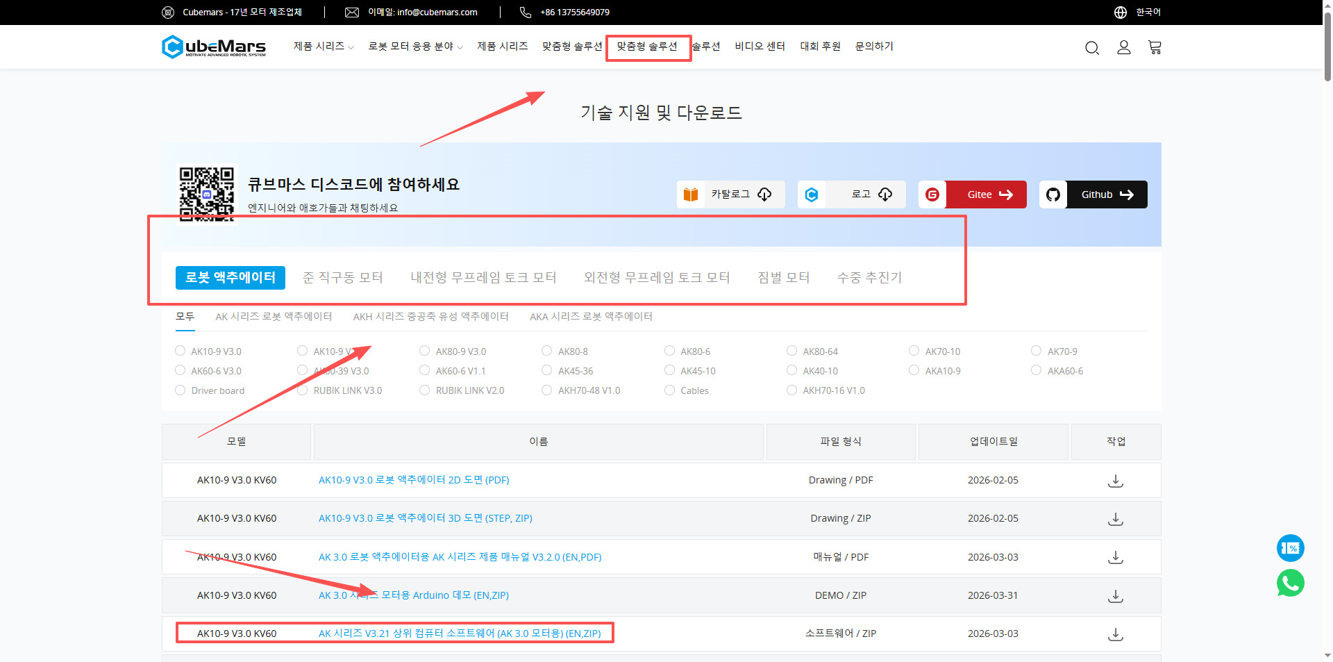Click the user account icon
Screen dimensions: 1333x662
tap(1123, 47)
